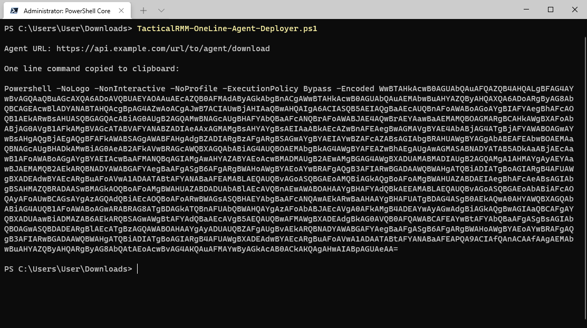Click the -NoLogo flag in the command

coord(73,89)
